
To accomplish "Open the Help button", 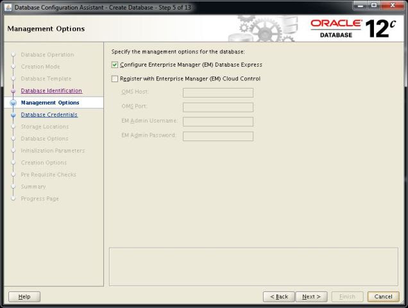I will click(x=24, y=296).
